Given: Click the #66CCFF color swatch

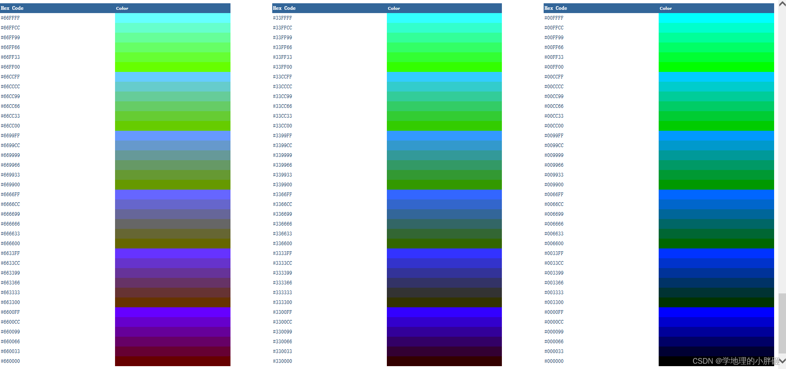Looking at the screenshot, I should [173, 77].
